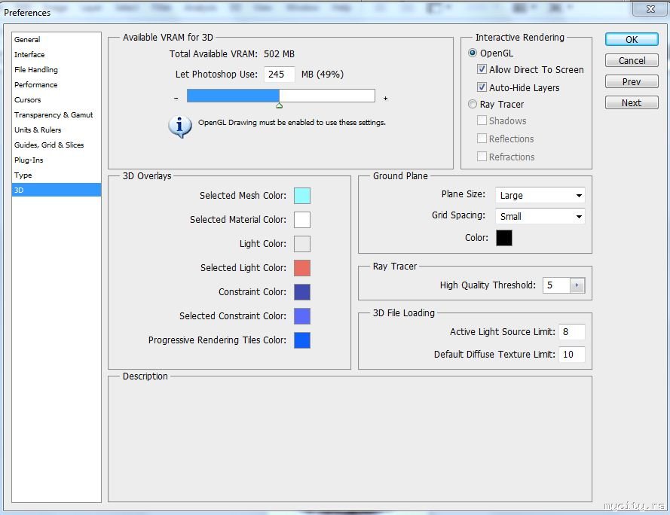Select the Ray Tracer radio button
670x515 pixels.
tap(472, 104)
